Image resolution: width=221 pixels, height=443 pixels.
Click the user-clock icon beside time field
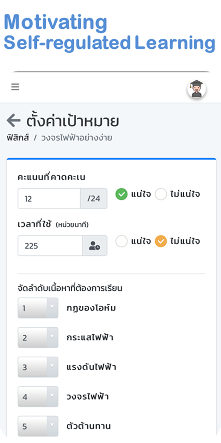click(95, 245)
